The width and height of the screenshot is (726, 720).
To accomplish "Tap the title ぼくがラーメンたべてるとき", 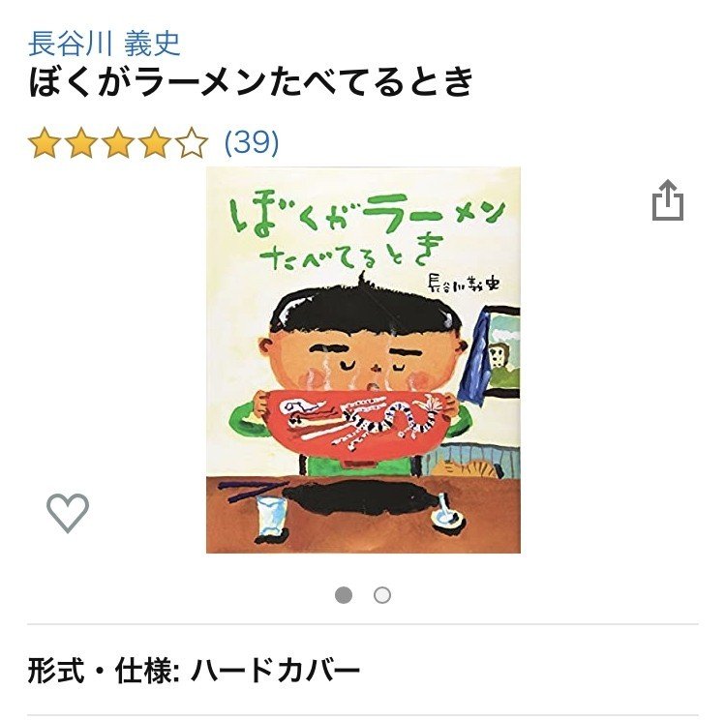I will pyautogui.click(x=252, y=82).
